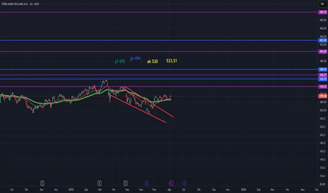Click the 100,00 price axis label
The image size is (328, 193).
click(323, 176)
